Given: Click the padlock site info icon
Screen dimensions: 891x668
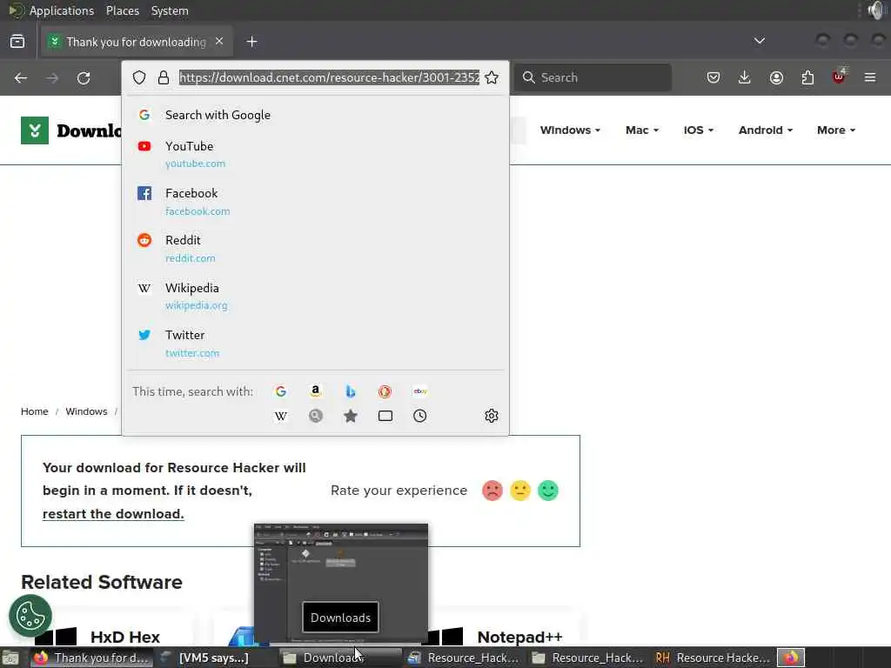Looking at the screenshot, I should [164, 77].
